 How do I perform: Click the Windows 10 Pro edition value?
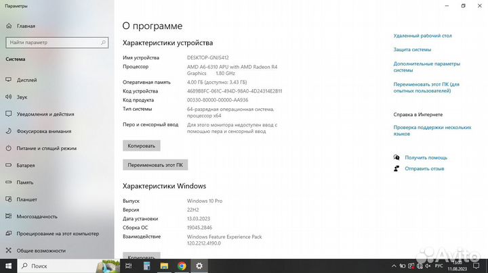pos(205,201)
